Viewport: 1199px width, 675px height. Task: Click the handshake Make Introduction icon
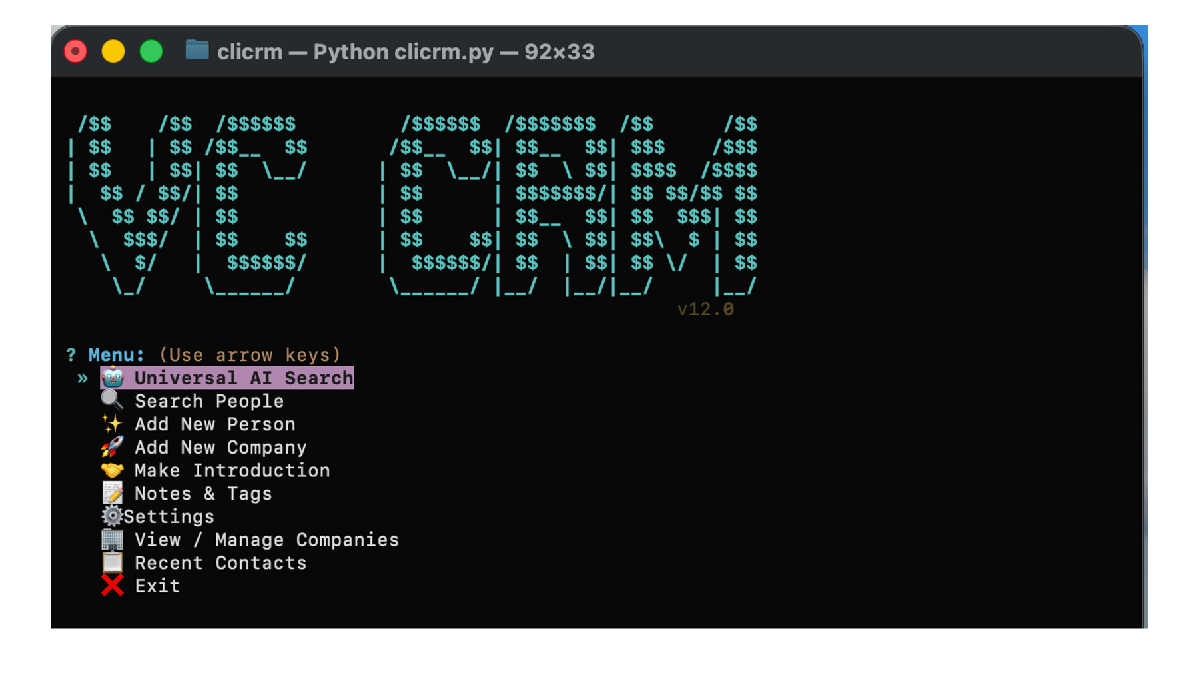tap(112, 470)
